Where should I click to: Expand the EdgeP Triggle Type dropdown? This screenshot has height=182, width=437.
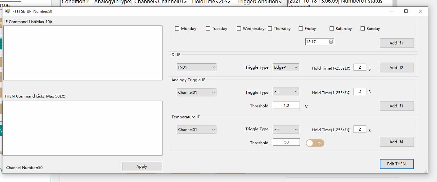tap(286, 67)
